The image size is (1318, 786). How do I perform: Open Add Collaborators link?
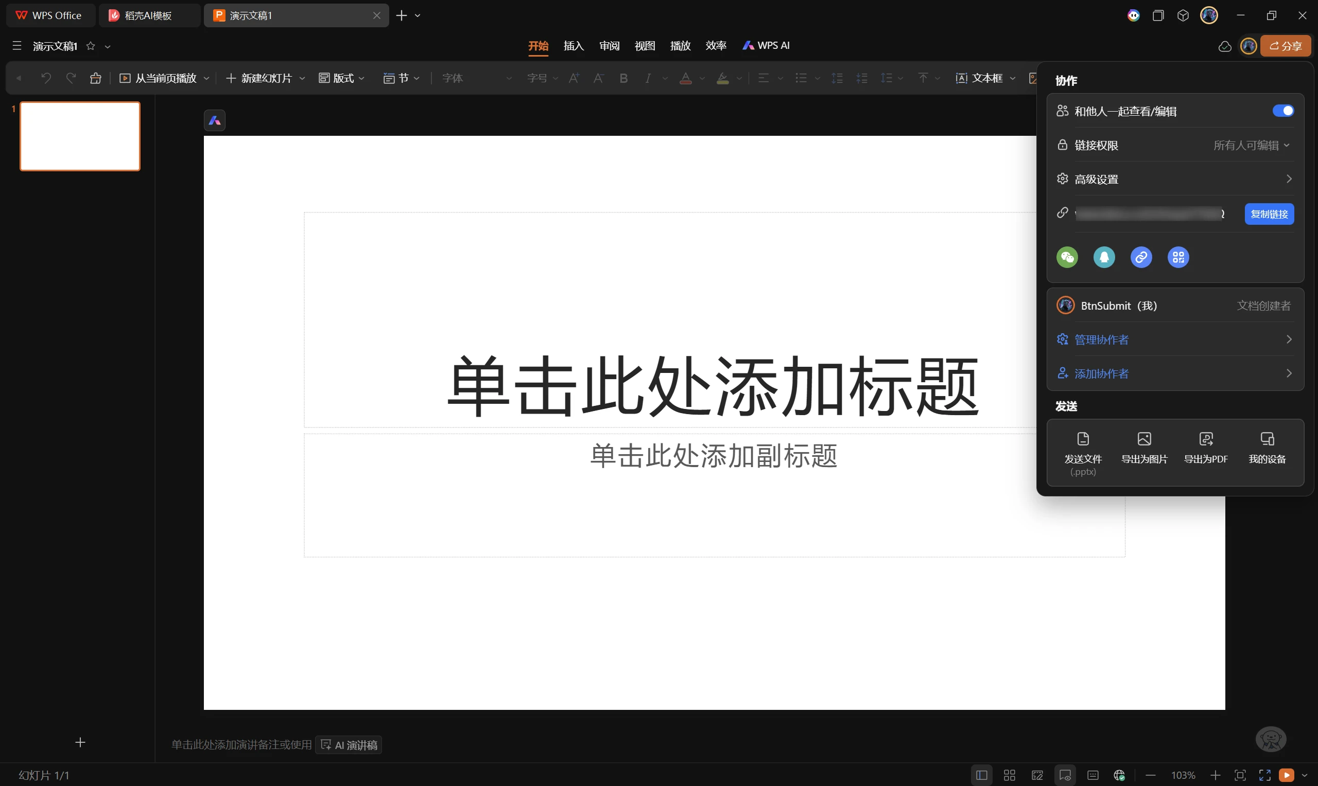click(1101, 373)
